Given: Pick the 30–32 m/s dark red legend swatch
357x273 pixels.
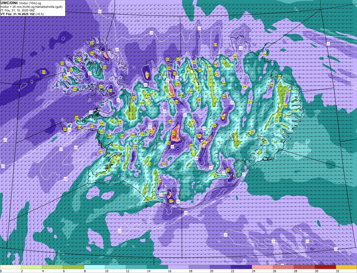Looking at the screenshot, I should [x=325, y=267].
